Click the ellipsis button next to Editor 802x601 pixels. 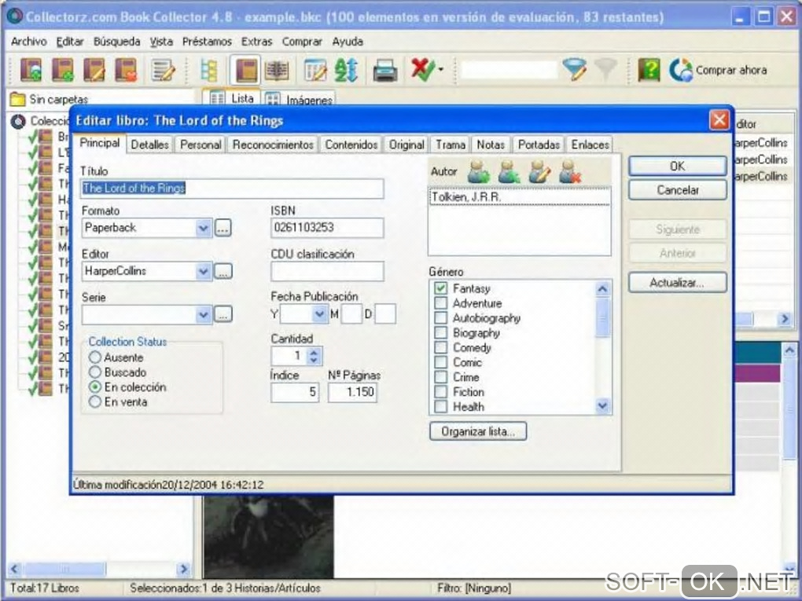click(223, 271)
